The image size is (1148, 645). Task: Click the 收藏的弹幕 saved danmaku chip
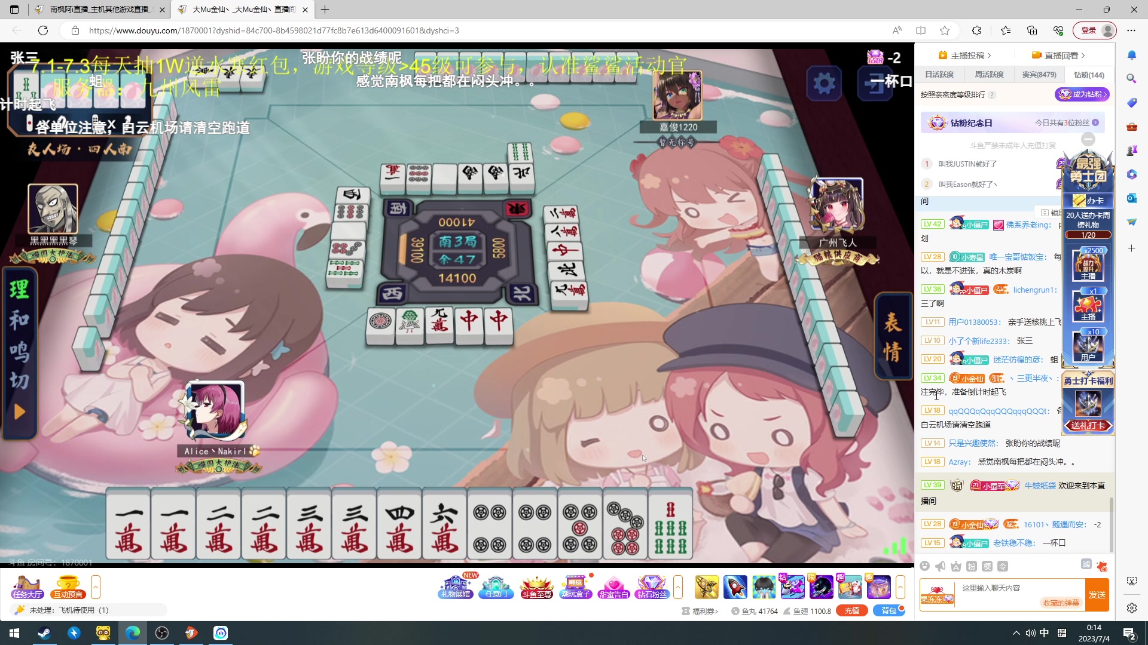tap(1061, 603)
